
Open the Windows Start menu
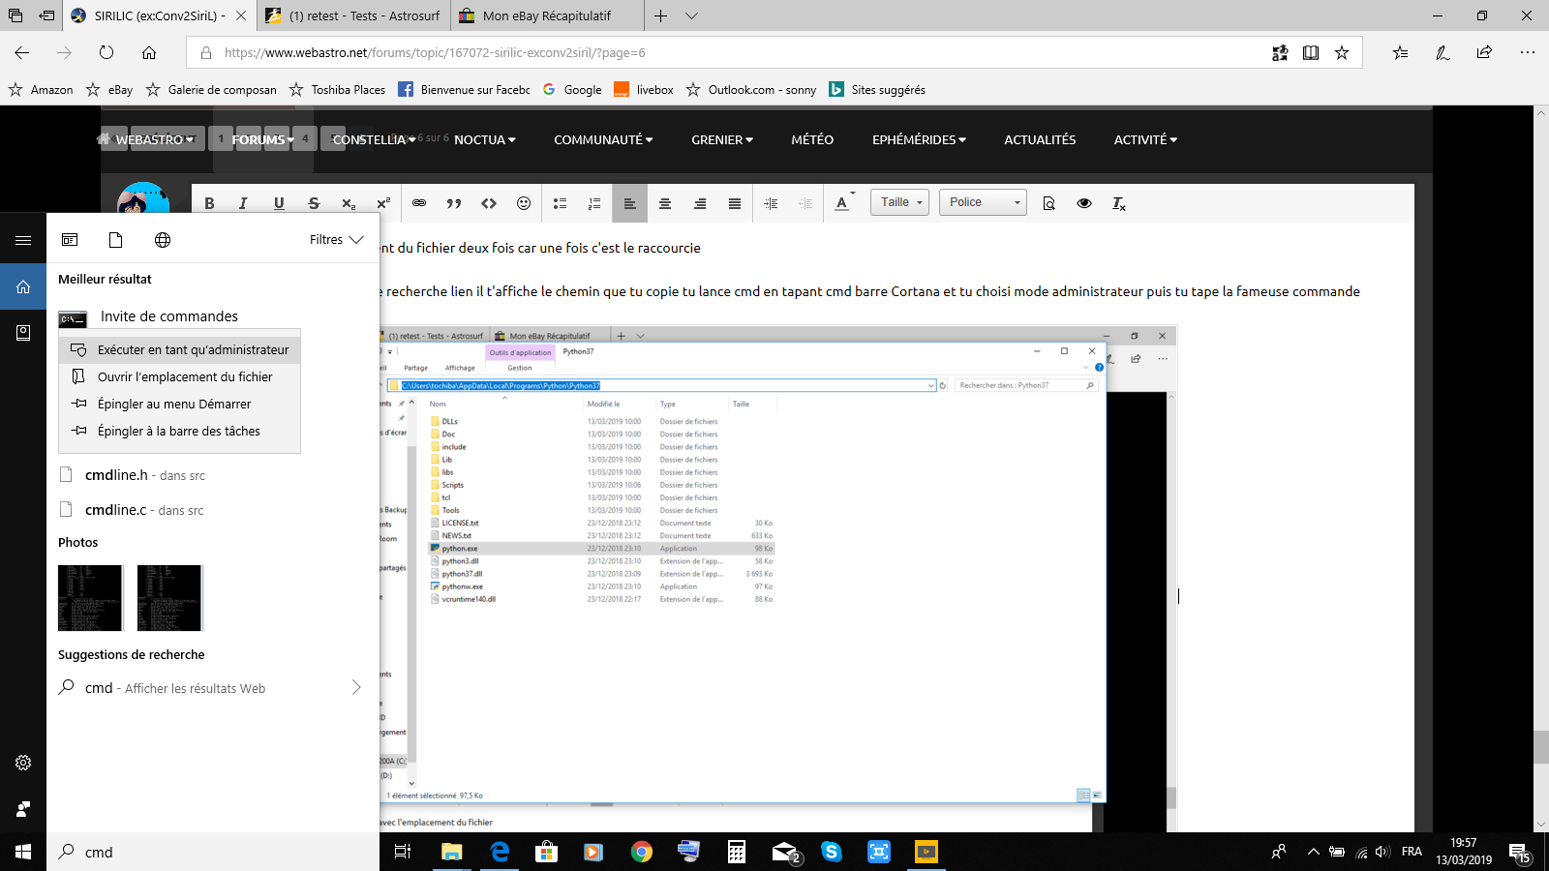tap(23, 852)
